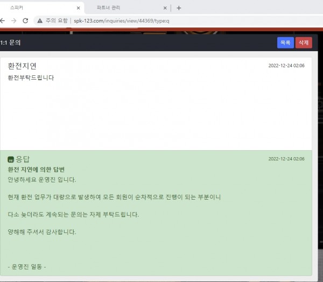Click the bold 환전 지연에 의한 답변 heading
This screenshot has height=282, width=323.
(36, 170)
